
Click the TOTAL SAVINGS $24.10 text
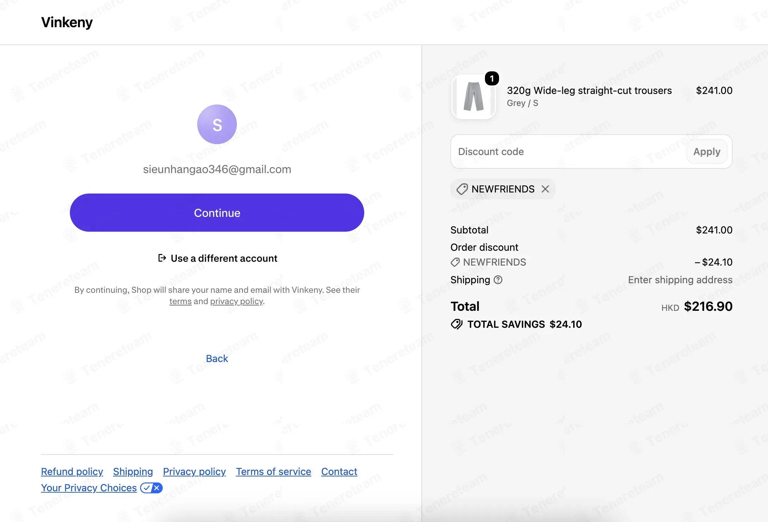pyautogui.click(x=524, y=324)
